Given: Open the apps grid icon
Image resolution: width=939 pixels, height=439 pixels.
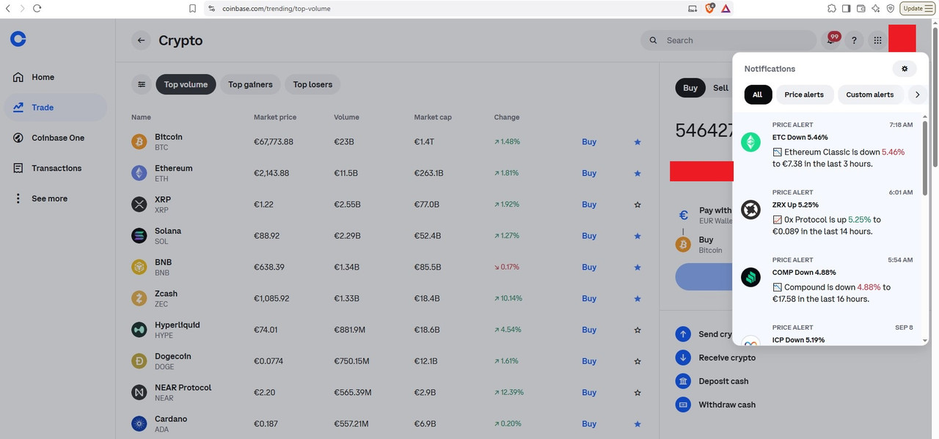Looking at the screenshot, I should (x=877, y=40).
